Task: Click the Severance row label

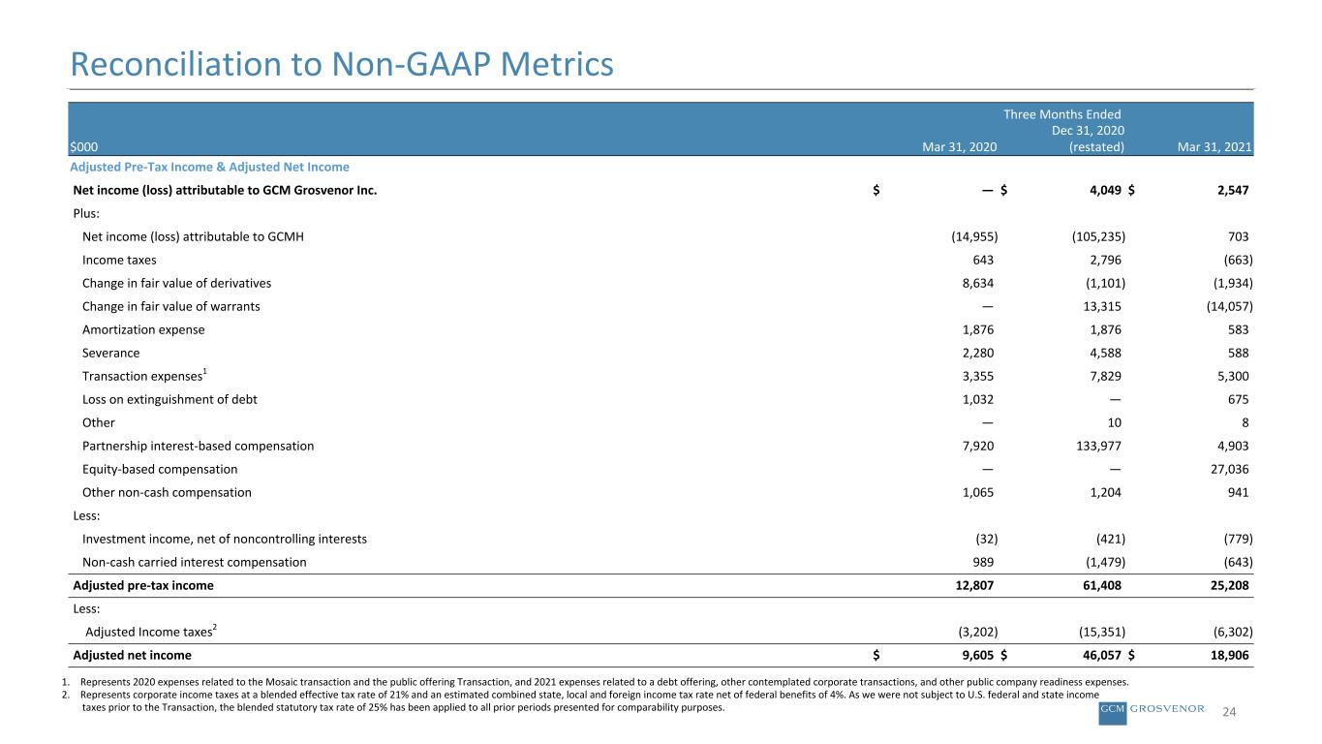Action: [110, 353]
